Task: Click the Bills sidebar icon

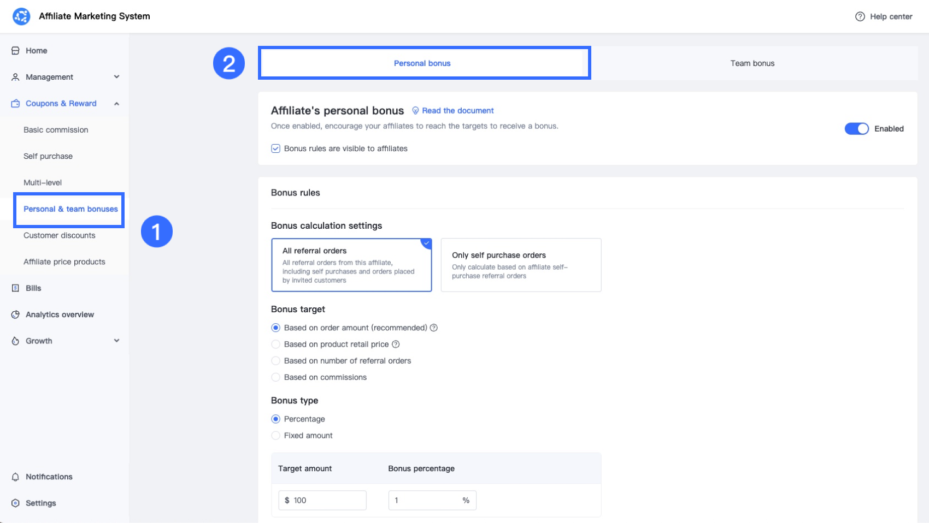Action: [15, 288]
